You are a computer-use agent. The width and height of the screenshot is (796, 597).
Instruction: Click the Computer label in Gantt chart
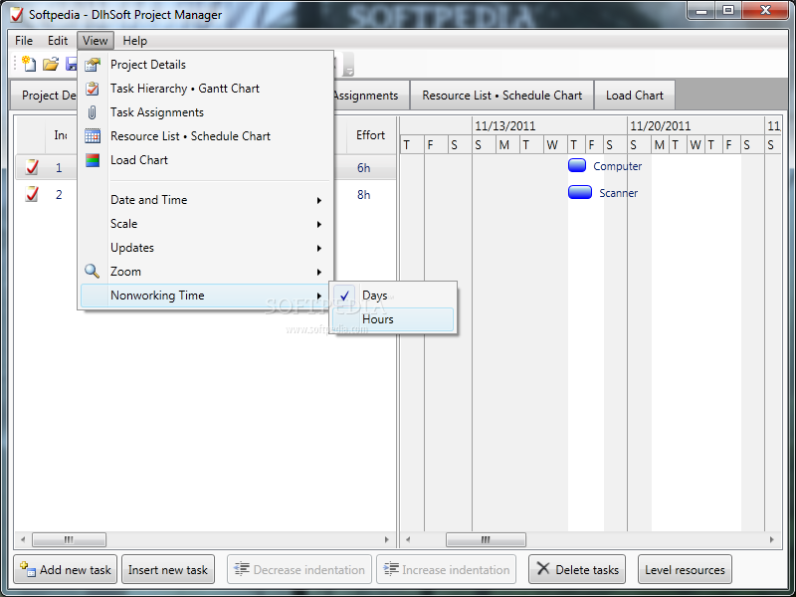click(x=617, y=166)
